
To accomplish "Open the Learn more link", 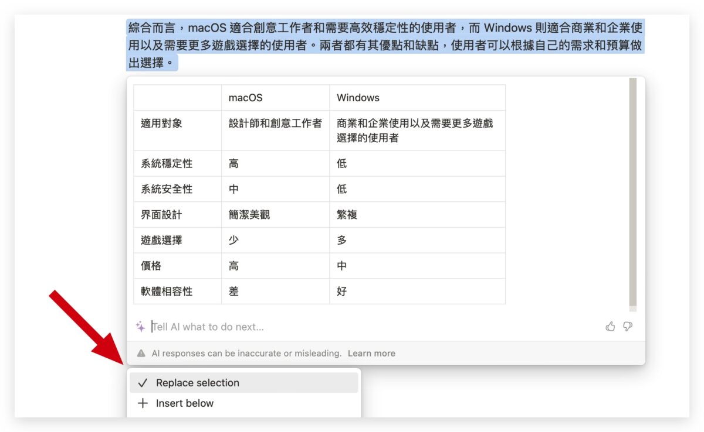I will (x=371, y=354).
